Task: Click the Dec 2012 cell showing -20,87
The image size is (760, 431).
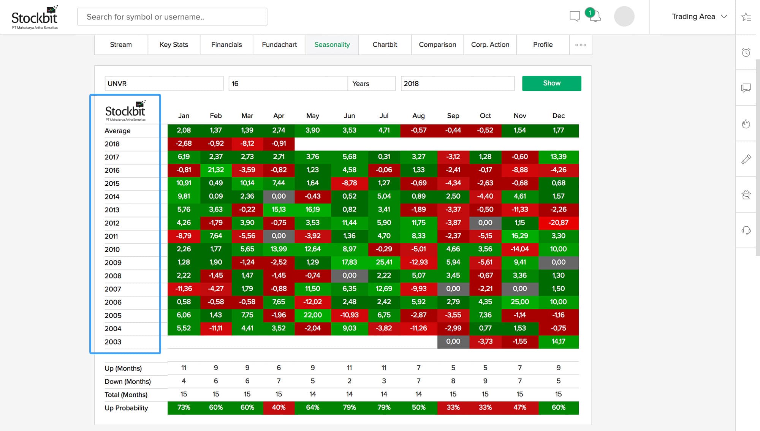Action: [x=558, y=223]
